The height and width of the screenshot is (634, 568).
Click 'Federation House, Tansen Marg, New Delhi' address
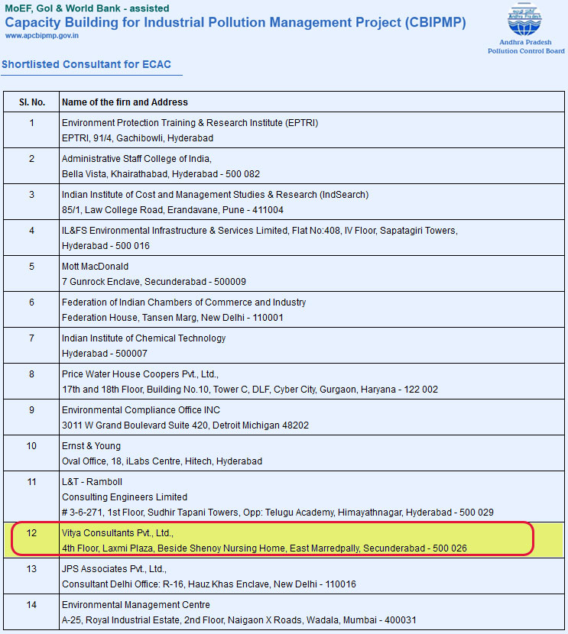(172, 319)
